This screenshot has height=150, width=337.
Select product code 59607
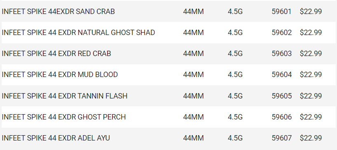pyautogui.click(x=281, y=138)
